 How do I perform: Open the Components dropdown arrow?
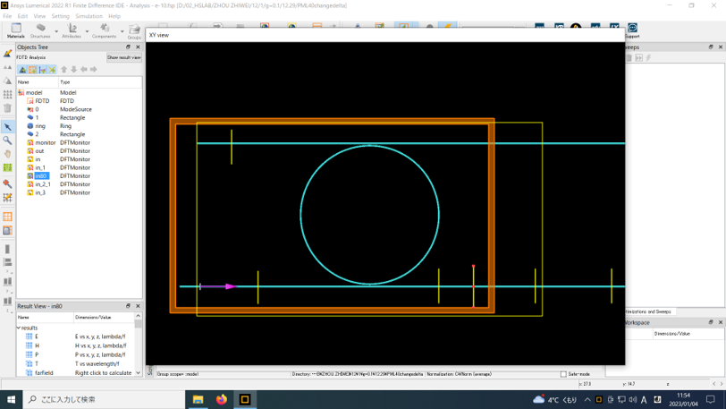pyautogui.click(x=122, y=32)
